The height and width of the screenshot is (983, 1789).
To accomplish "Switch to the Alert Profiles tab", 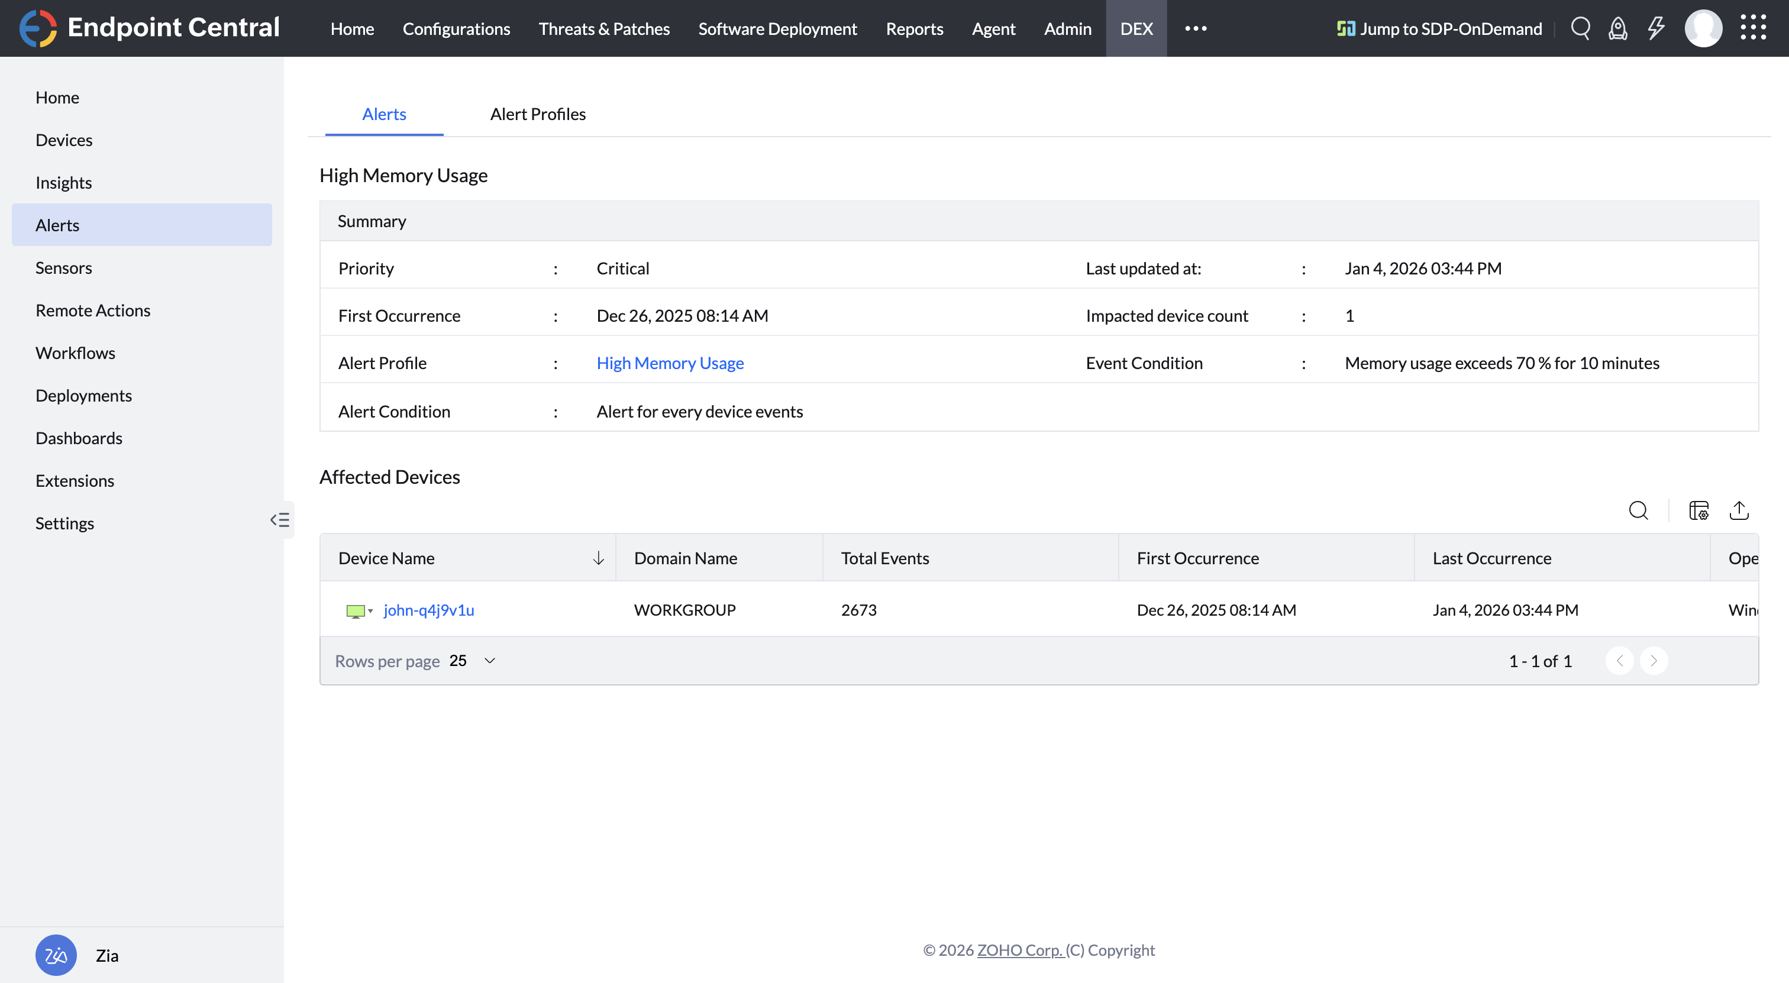I will coord(538,114).
